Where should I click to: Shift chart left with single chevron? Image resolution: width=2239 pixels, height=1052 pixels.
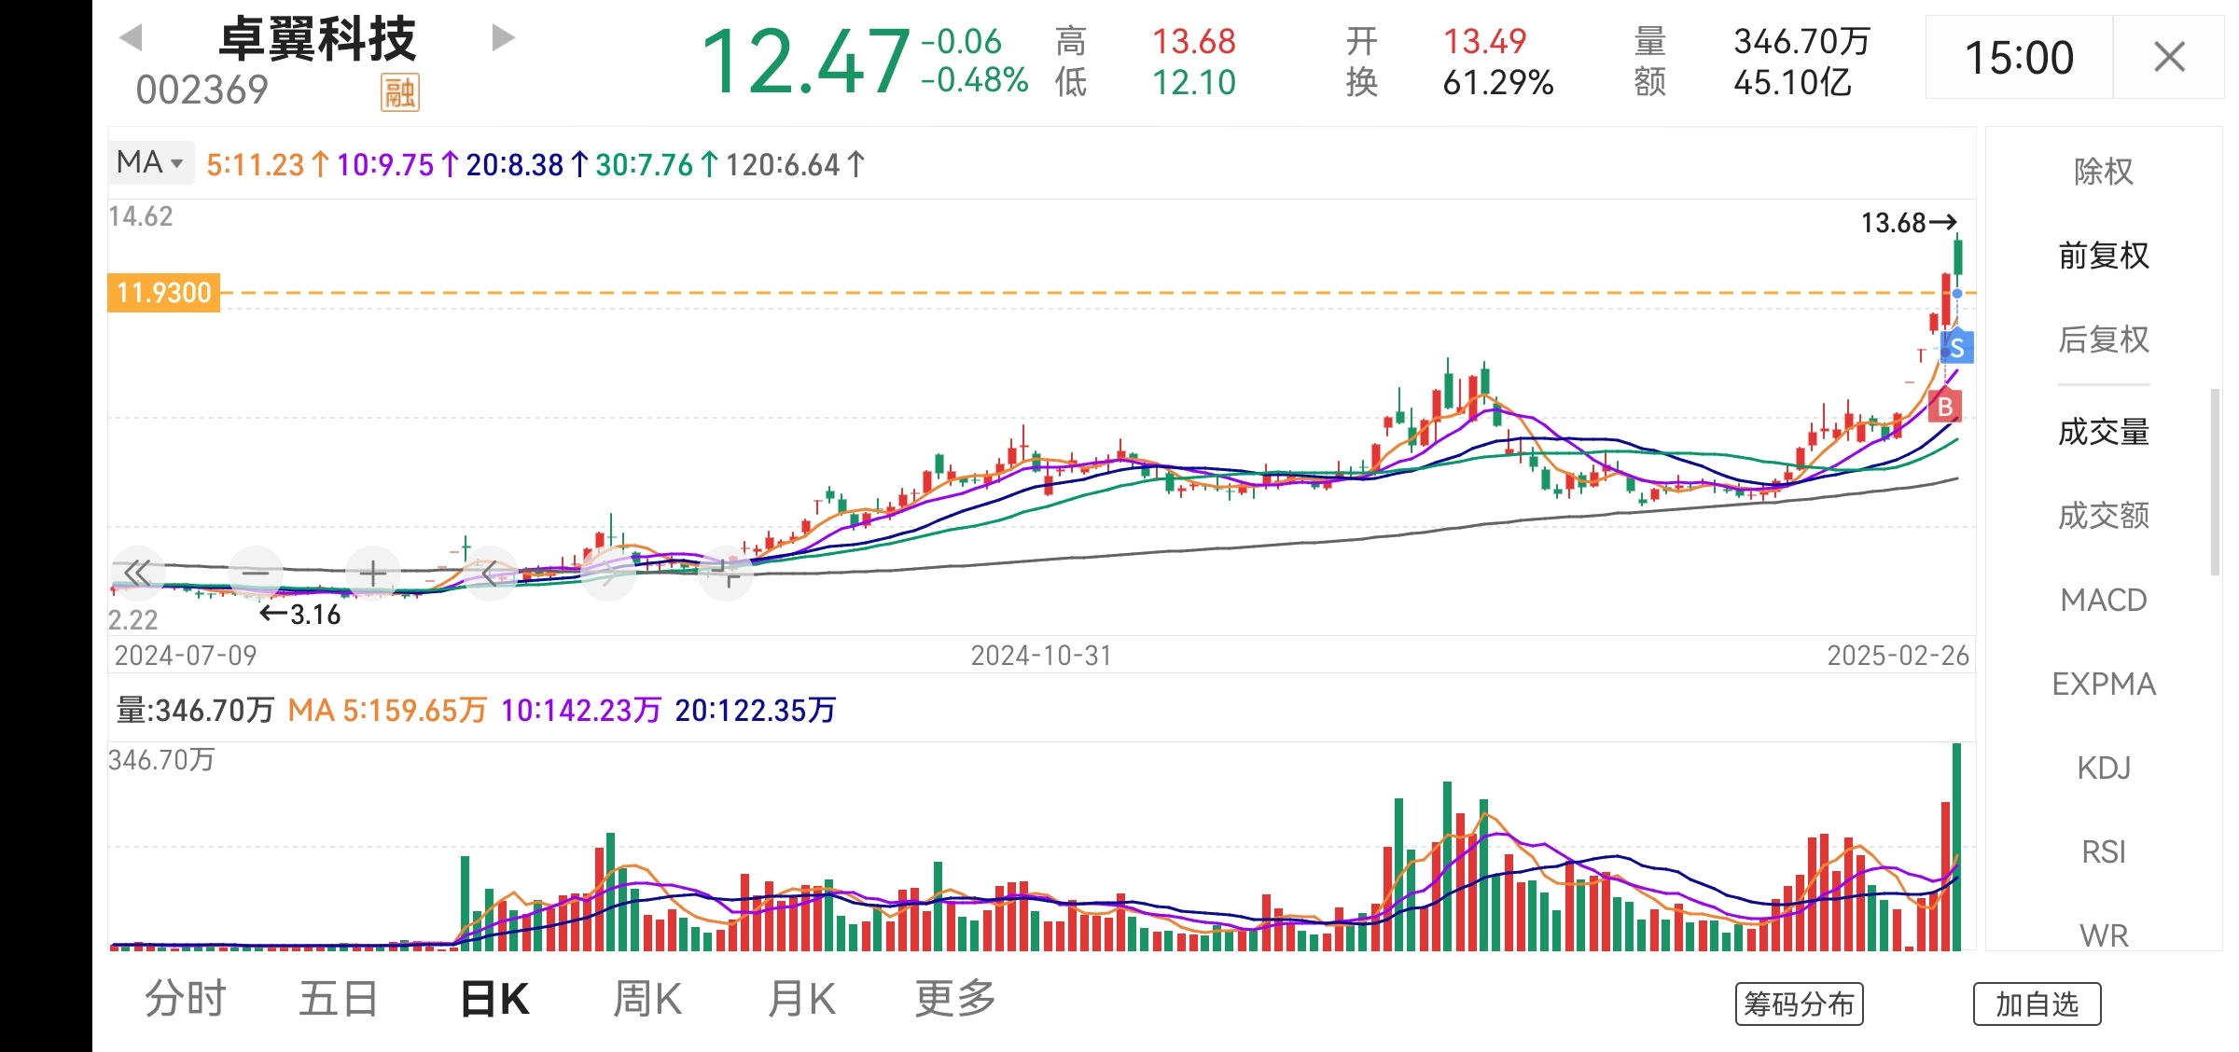[x=491, y=573]
